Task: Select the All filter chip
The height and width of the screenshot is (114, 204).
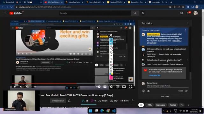Action: point(141,105)
